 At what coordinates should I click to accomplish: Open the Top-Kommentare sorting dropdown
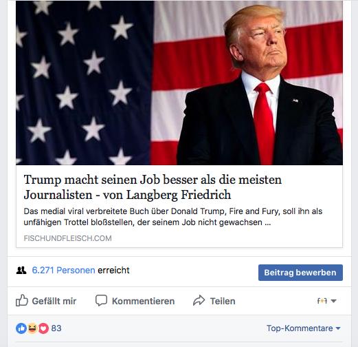303,328
